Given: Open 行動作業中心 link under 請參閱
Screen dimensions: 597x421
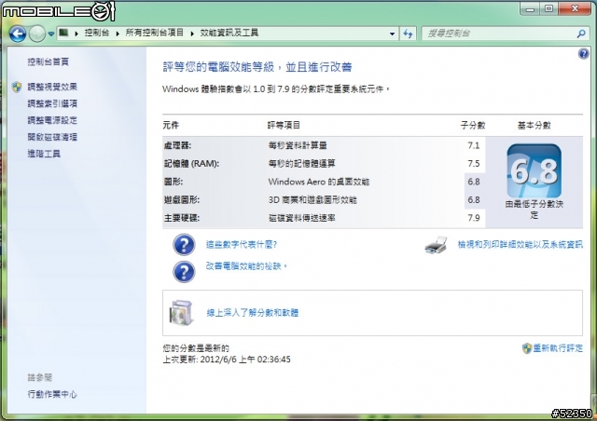Looking at the screenshot, I should (52, 394).
